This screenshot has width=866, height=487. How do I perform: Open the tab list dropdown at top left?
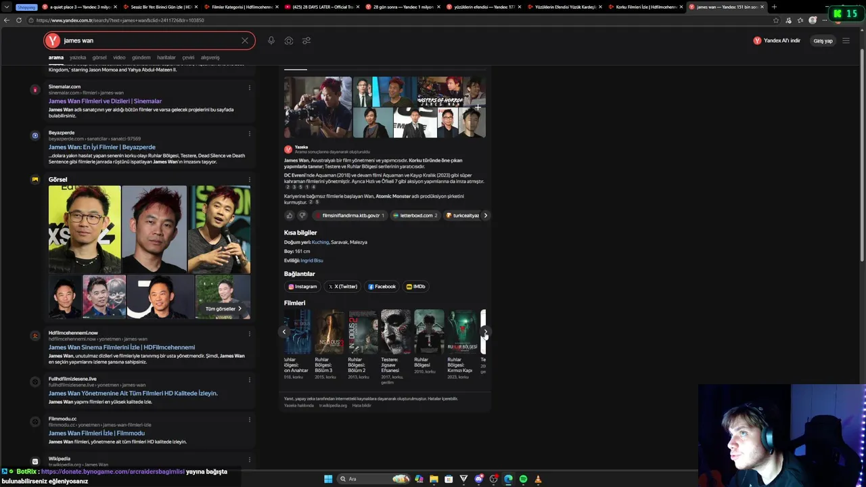6,7
